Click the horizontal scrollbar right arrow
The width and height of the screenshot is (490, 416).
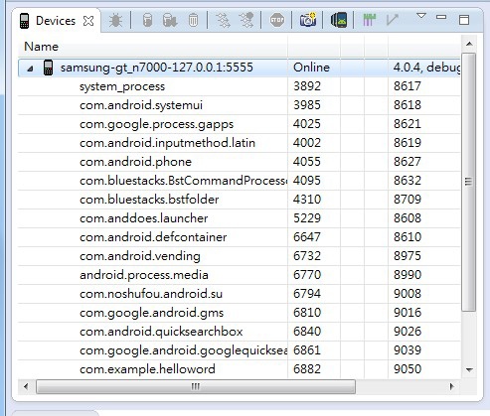451,386
